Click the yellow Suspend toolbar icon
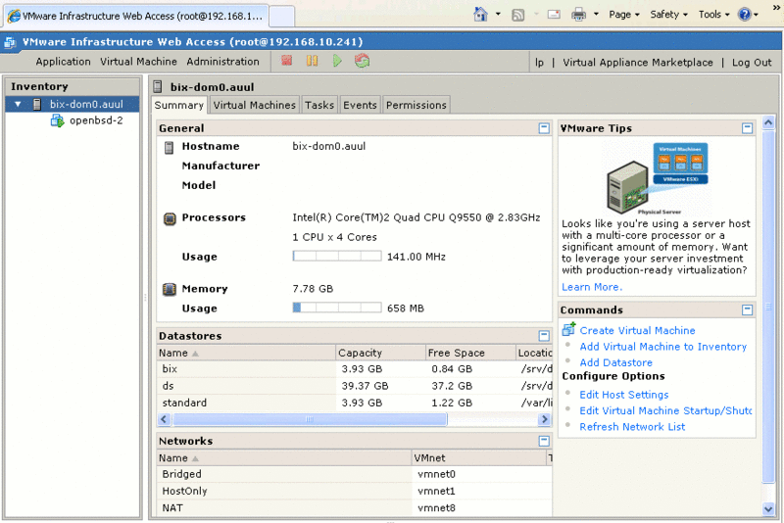The image size is (784, 523). click(312, 61)
